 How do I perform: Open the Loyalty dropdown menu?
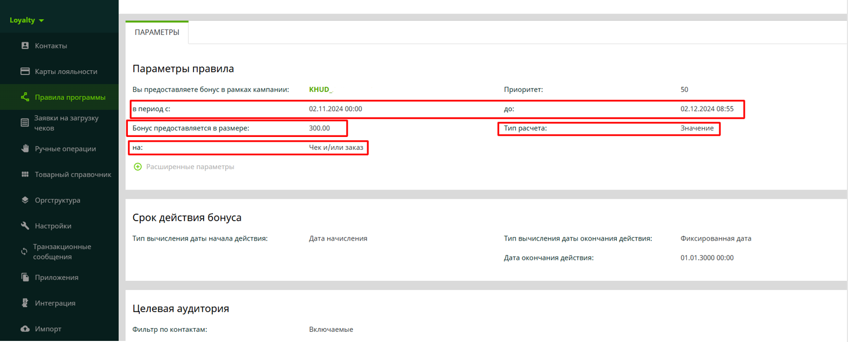click(x=26, y=20)
